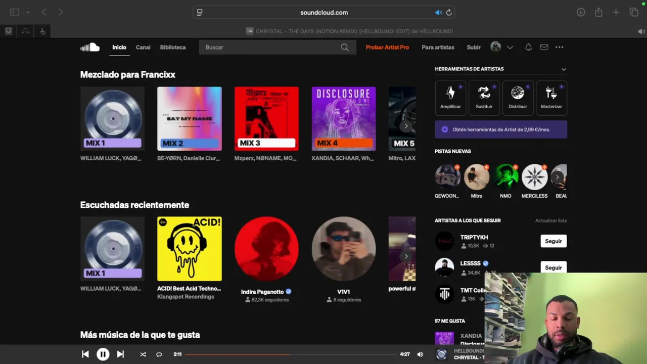Click Klangspot Recordings text
647x364 pixels.
coord(186,297)
